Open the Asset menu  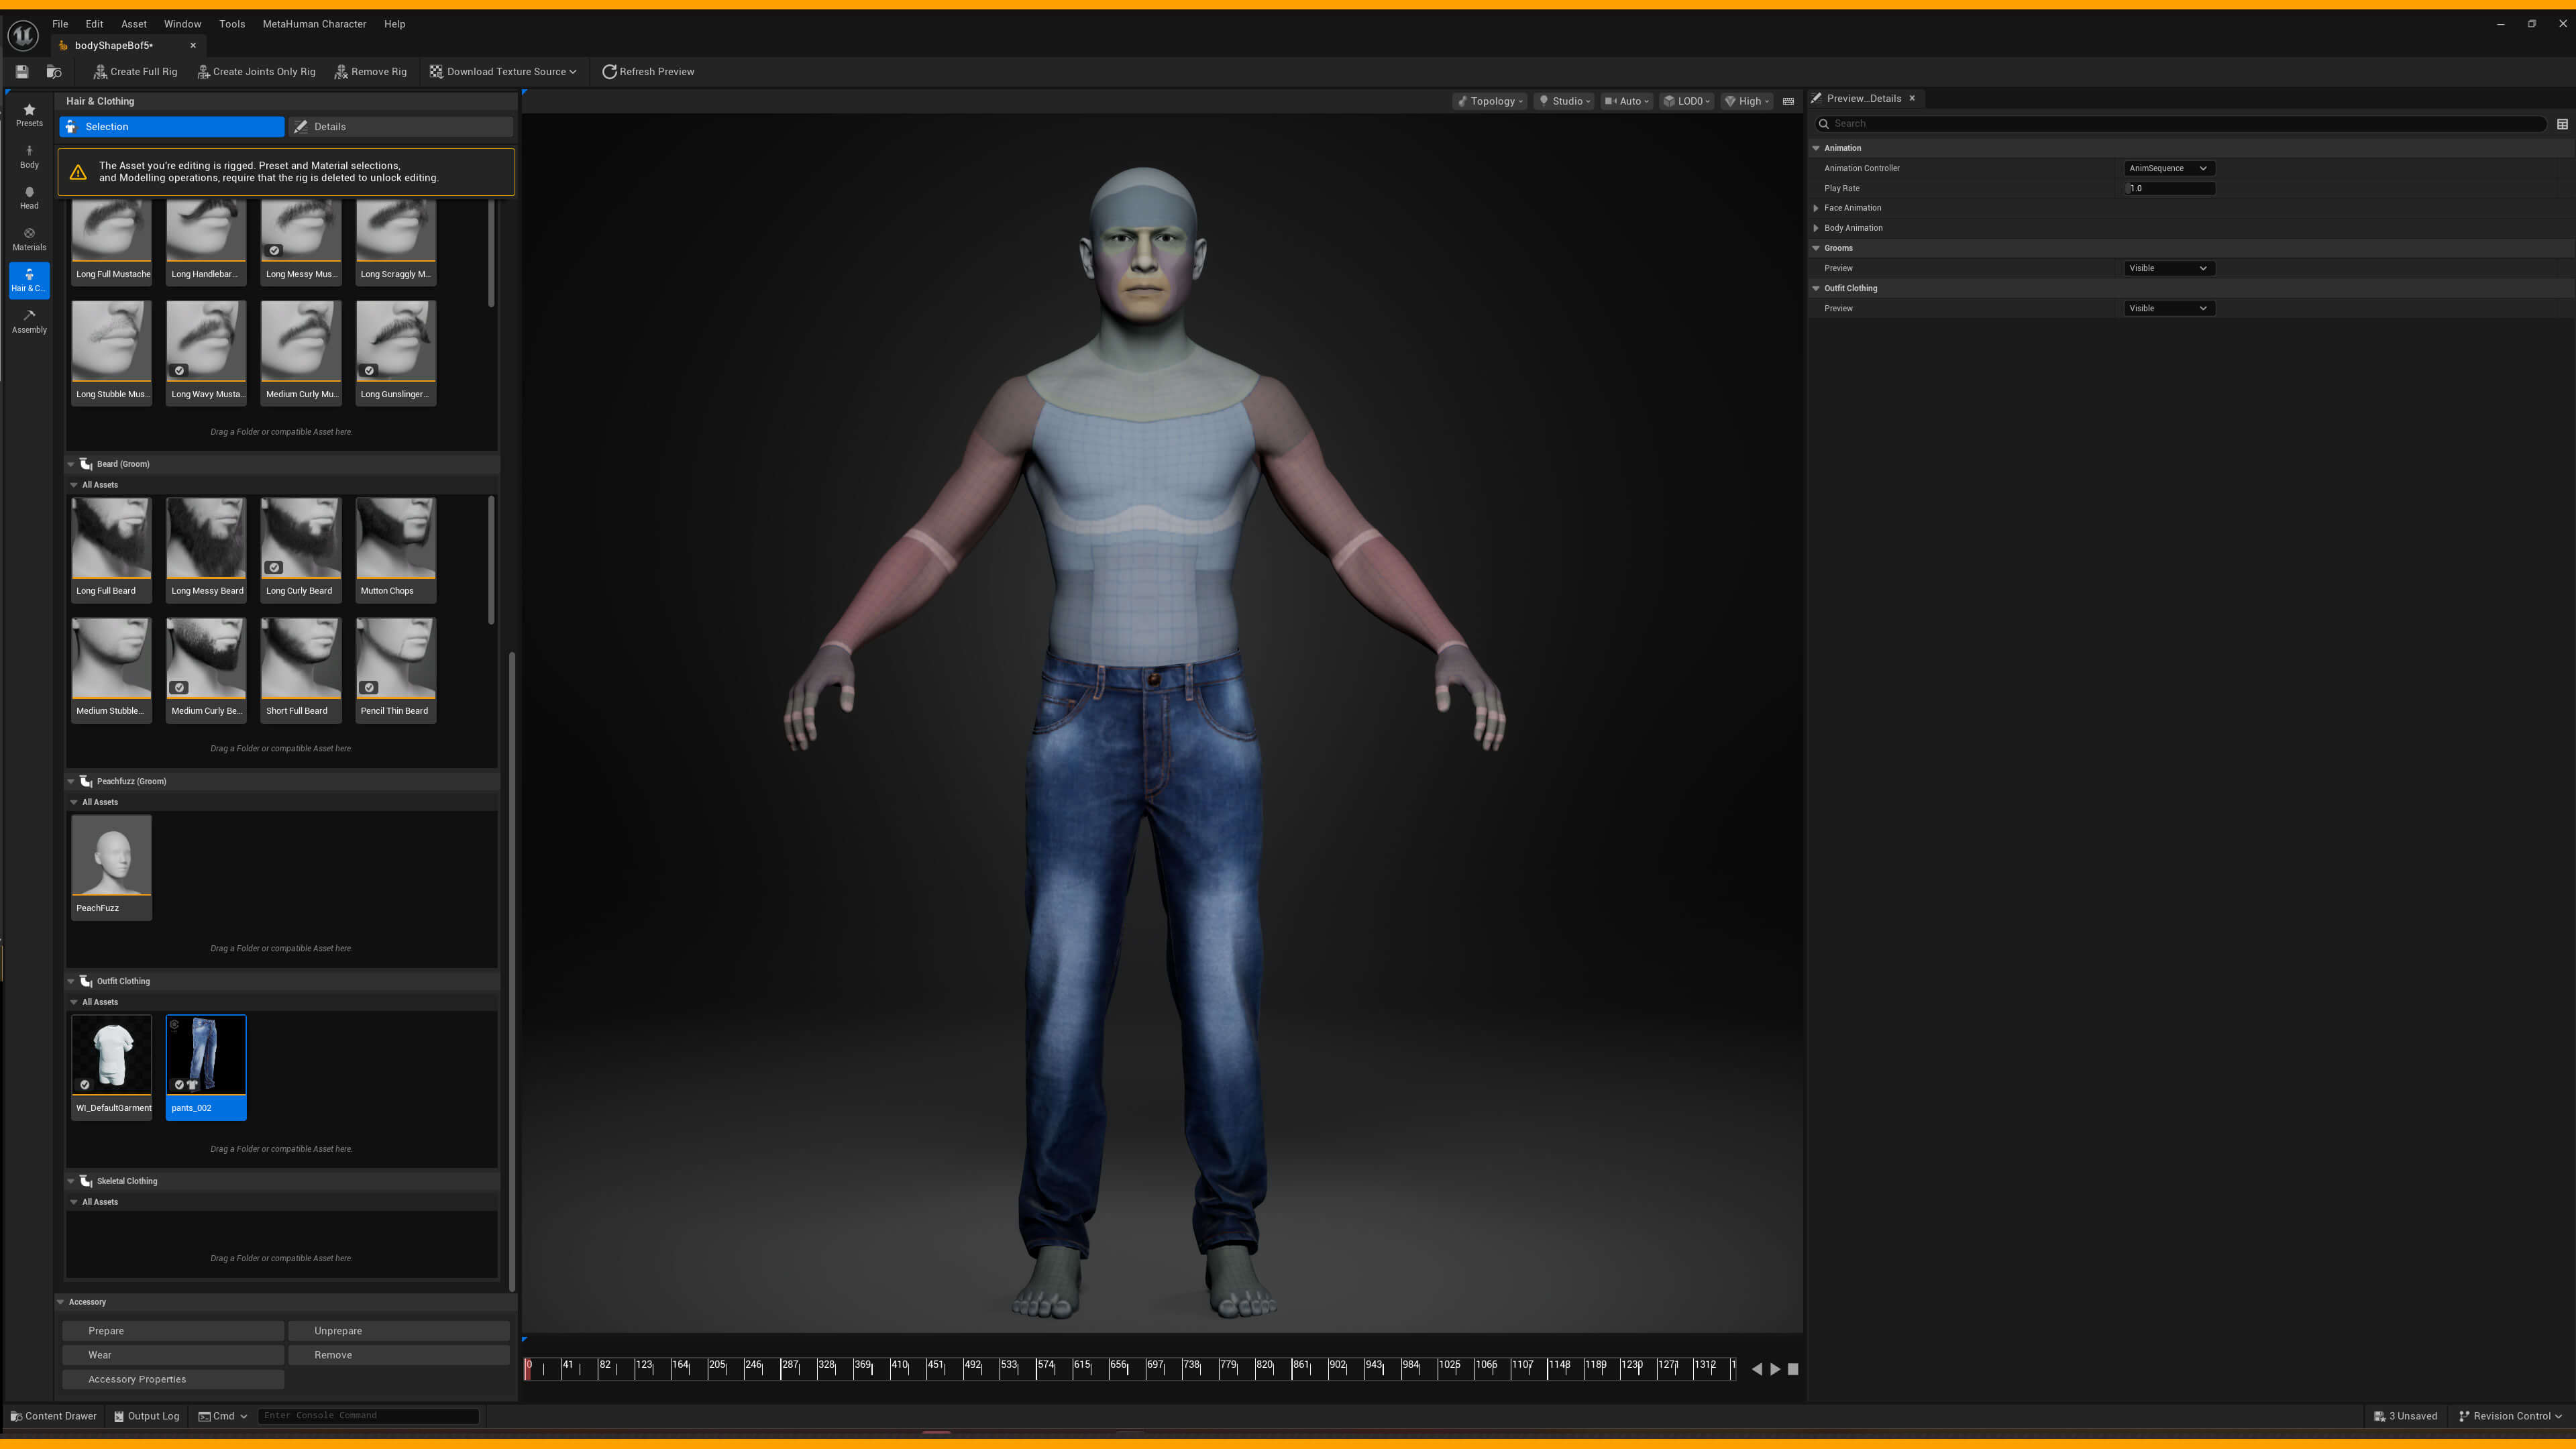[x=134, y=24]
